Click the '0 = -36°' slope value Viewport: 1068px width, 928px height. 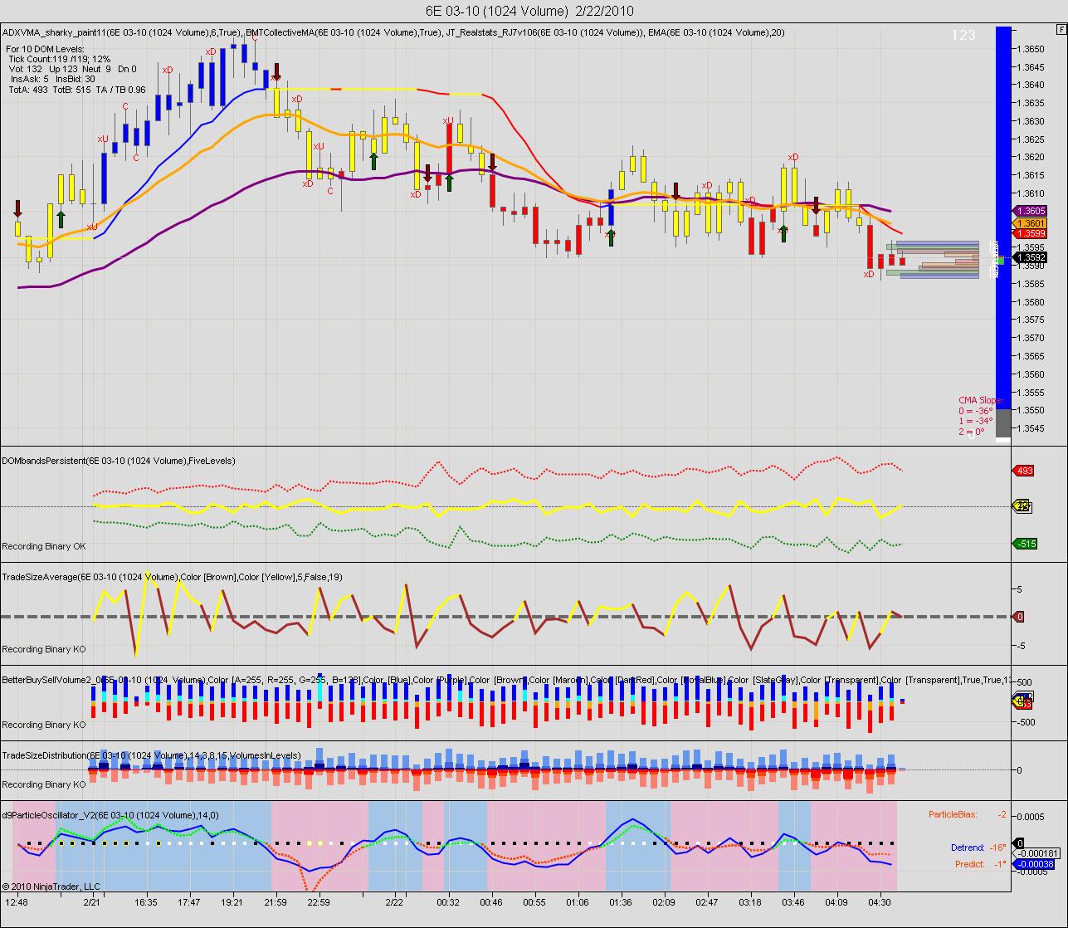(x=976, y=411)
